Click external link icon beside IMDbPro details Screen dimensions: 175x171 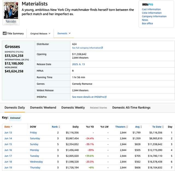pos(106,97)
